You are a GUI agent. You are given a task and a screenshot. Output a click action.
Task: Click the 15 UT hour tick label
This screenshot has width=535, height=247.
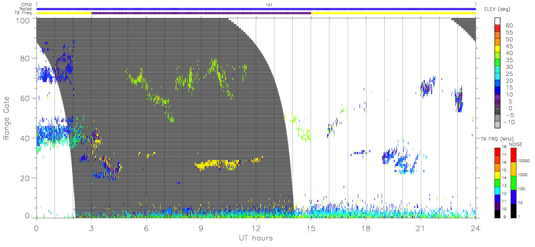(x=311, y=228)
